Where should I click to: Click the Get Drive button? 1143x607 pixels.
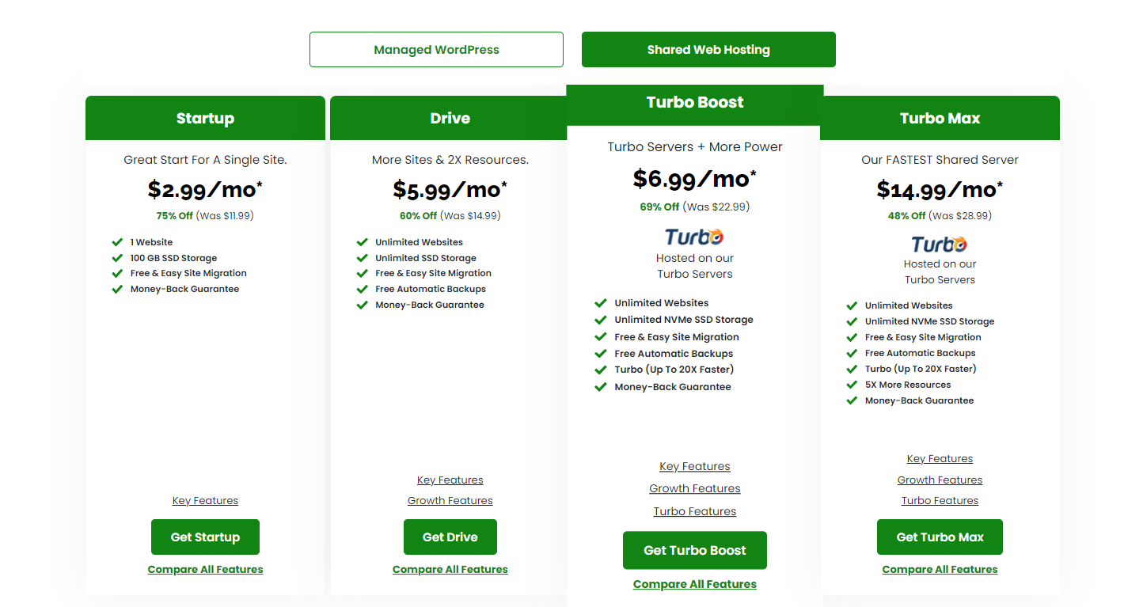coord(450,537)
